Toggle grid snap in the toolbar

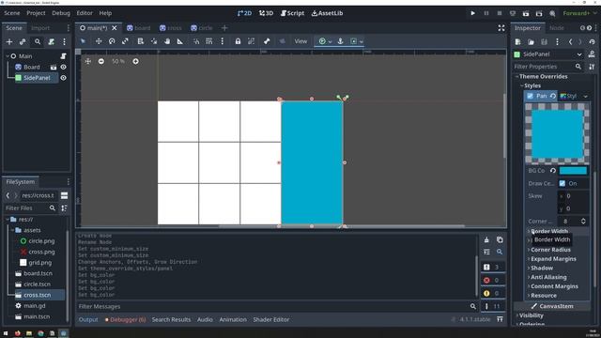coord(208,41)
